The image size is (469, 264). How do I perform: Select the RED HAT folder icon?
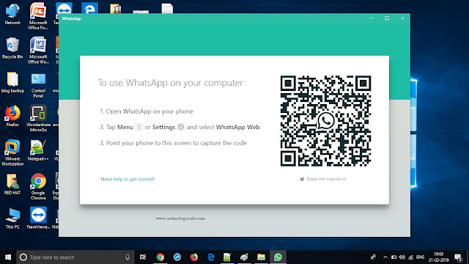coord(12,184)
